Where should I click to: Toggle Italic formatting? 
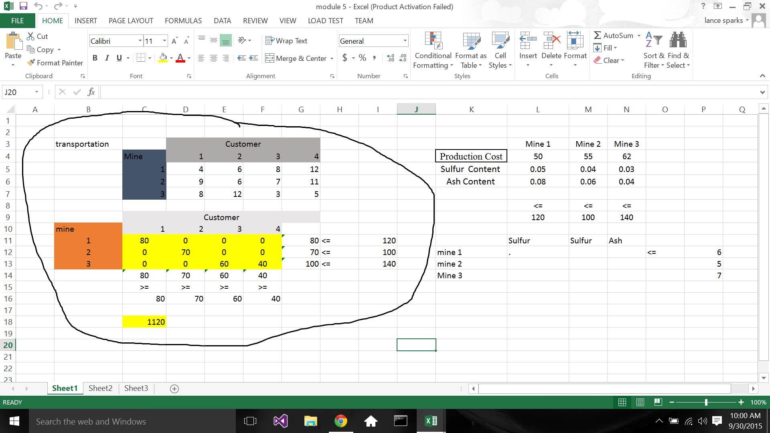107,58
